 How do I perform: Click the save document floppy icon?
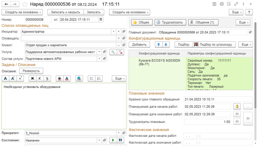tap(215, 4)
